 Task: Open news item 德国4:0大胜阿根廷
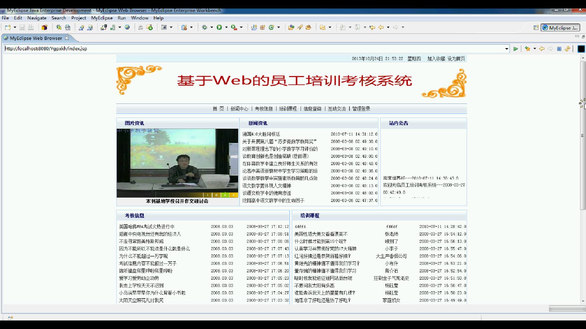click(x=261, y=134)
